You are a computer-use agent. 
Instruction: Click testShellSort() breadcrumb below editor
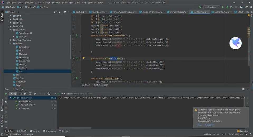(101, 85)
